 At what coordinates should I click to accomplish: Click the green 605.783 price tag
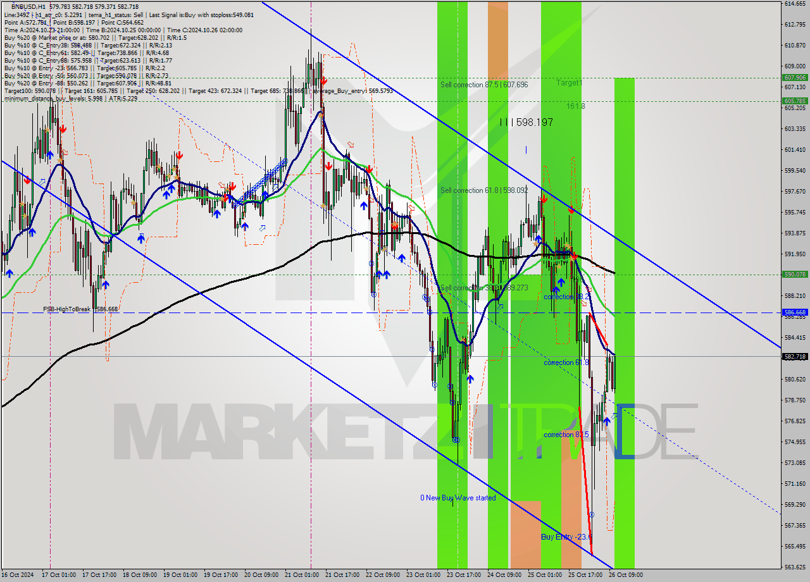click(x=795, y=101)
